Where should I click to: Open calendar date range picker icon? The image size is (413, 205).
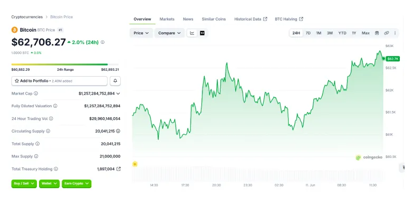(377, 33)
